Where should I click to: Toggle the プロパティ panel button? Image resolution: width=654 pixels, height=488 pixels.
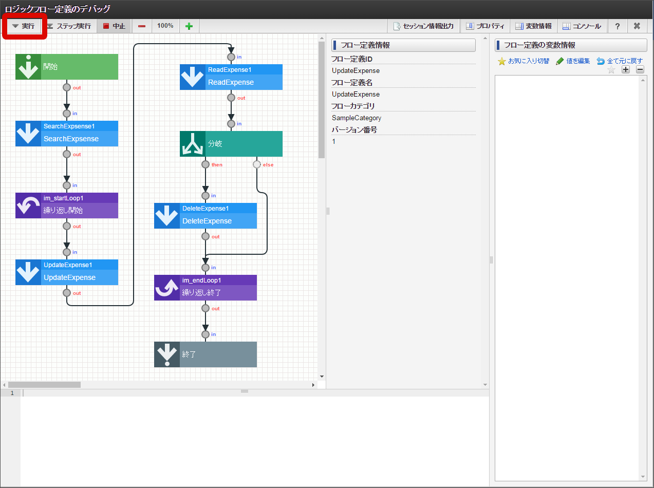click(x=485, y=26)
